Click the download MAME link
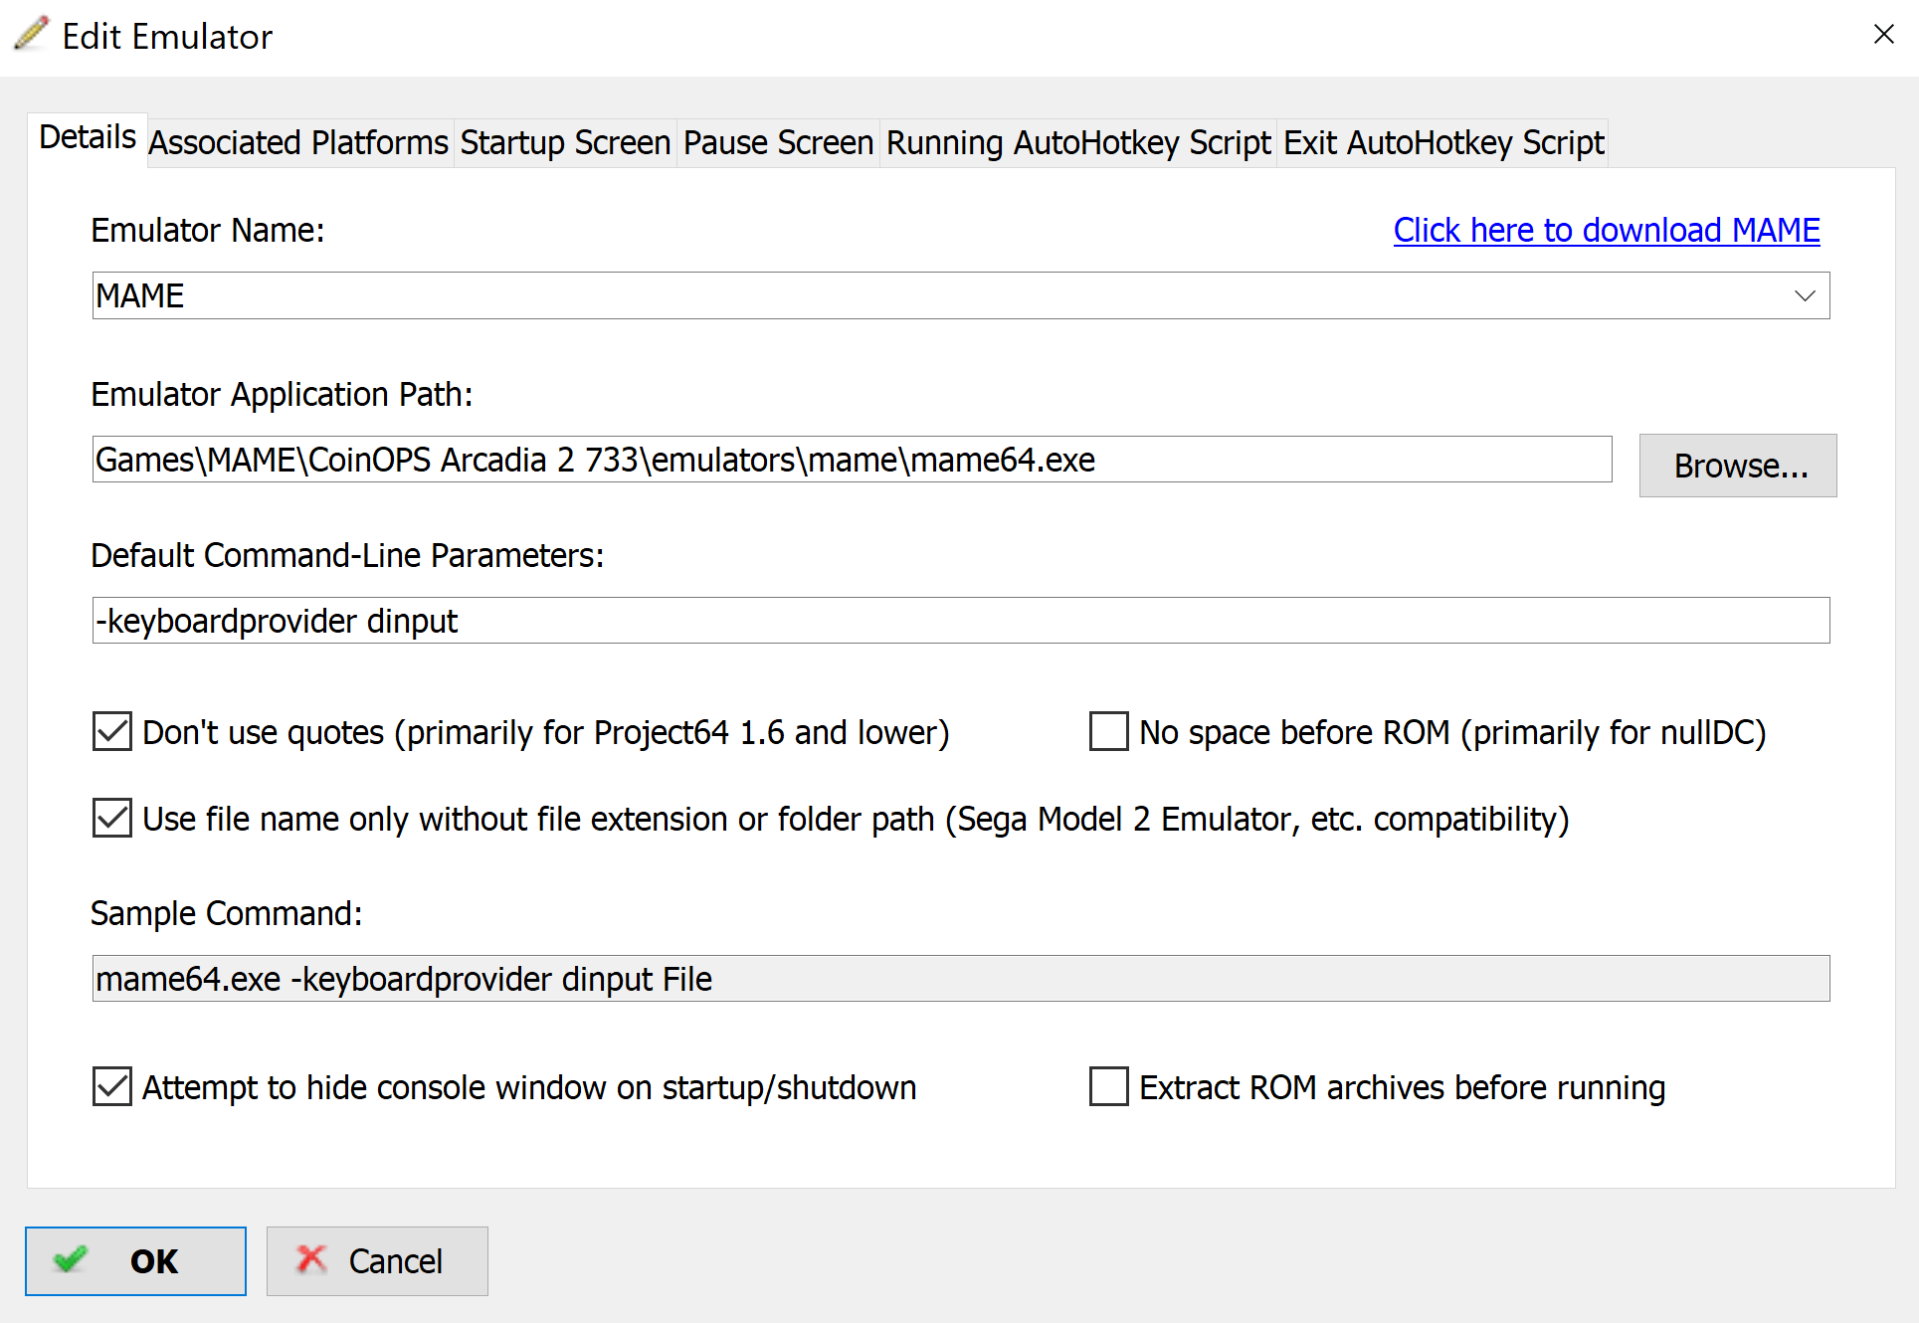 click(x=1607, y=230)
